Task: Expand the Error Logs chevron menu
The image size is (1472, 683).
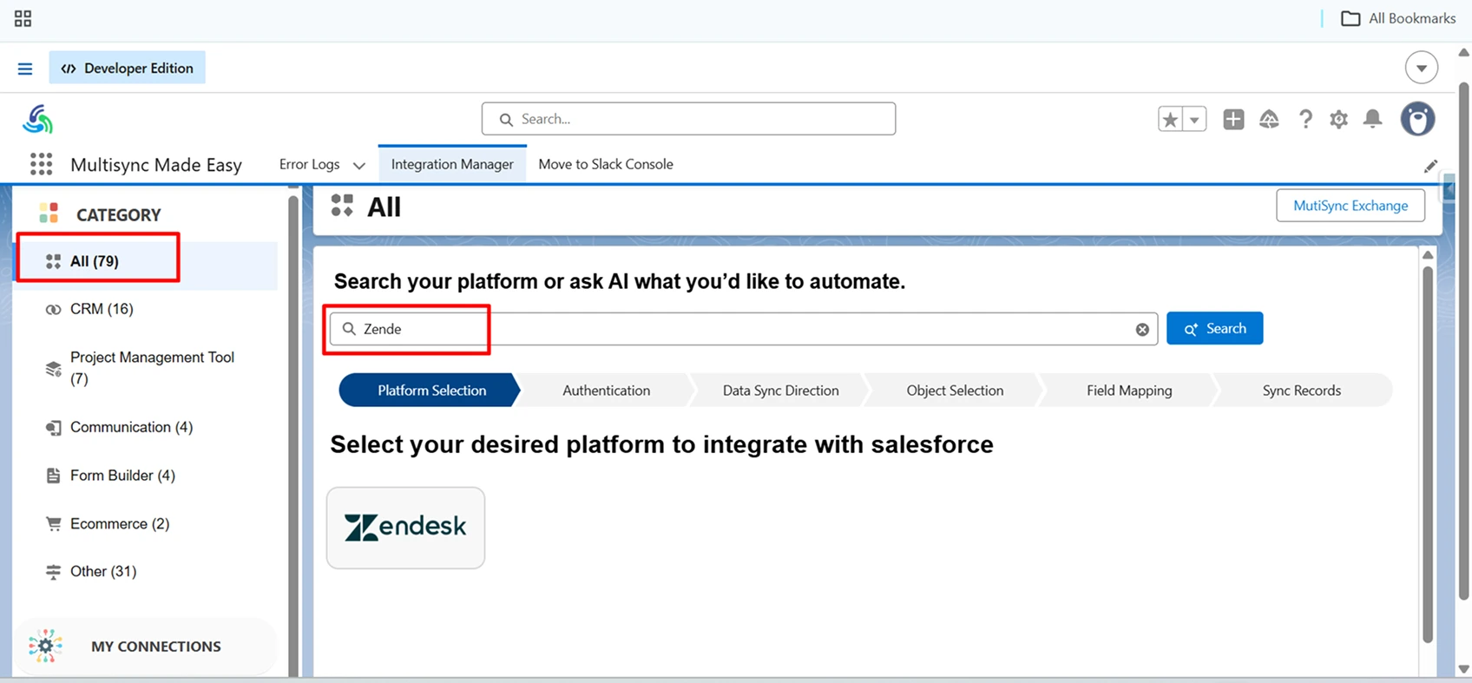Action: (x=359, y=165)
